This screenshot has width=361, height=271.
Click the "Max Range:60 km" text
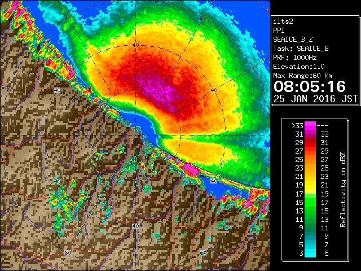coord(302,76)
